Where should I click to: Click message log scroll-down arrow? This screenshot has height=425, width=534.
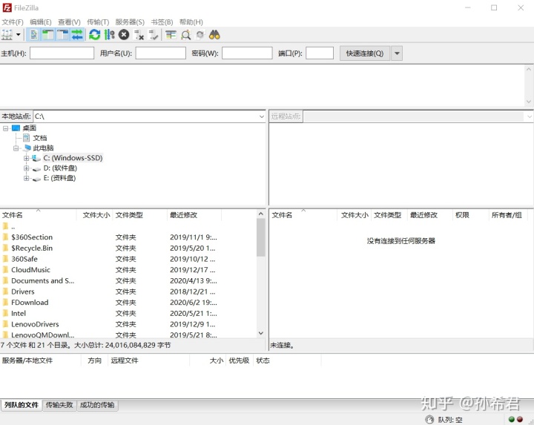point(529,102)
